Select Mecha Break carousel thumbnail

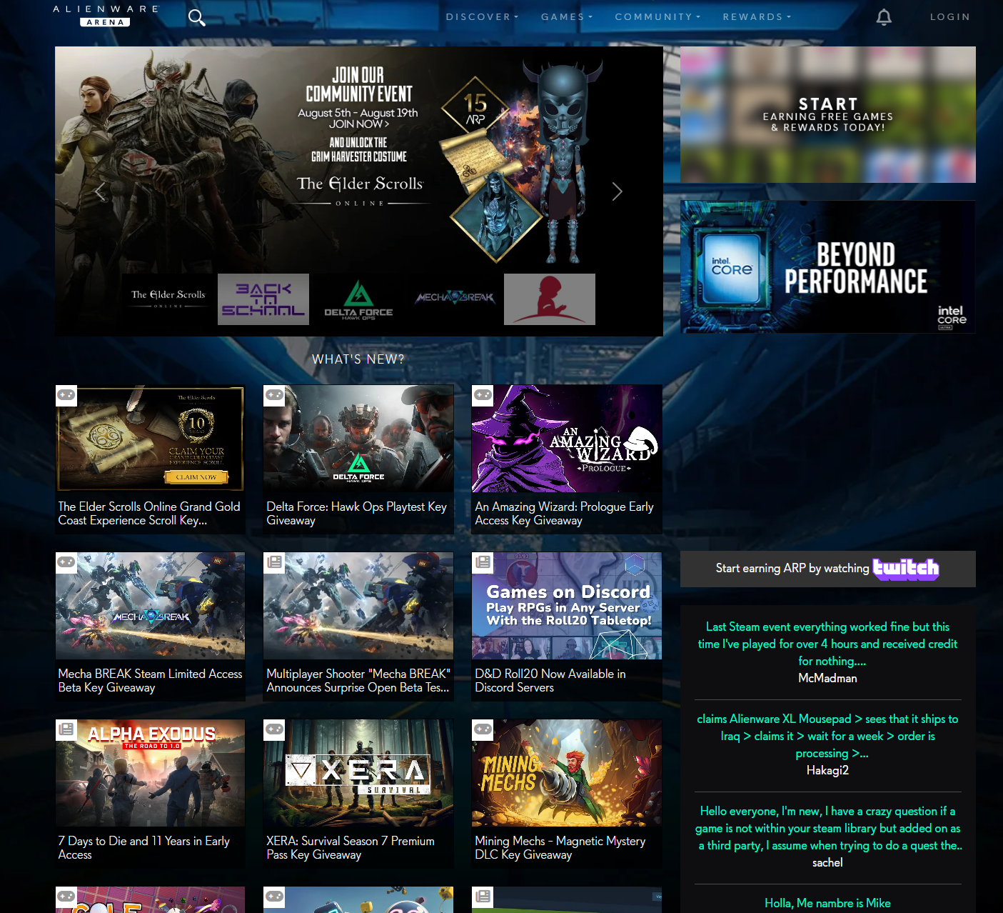[x=454, y=299]
